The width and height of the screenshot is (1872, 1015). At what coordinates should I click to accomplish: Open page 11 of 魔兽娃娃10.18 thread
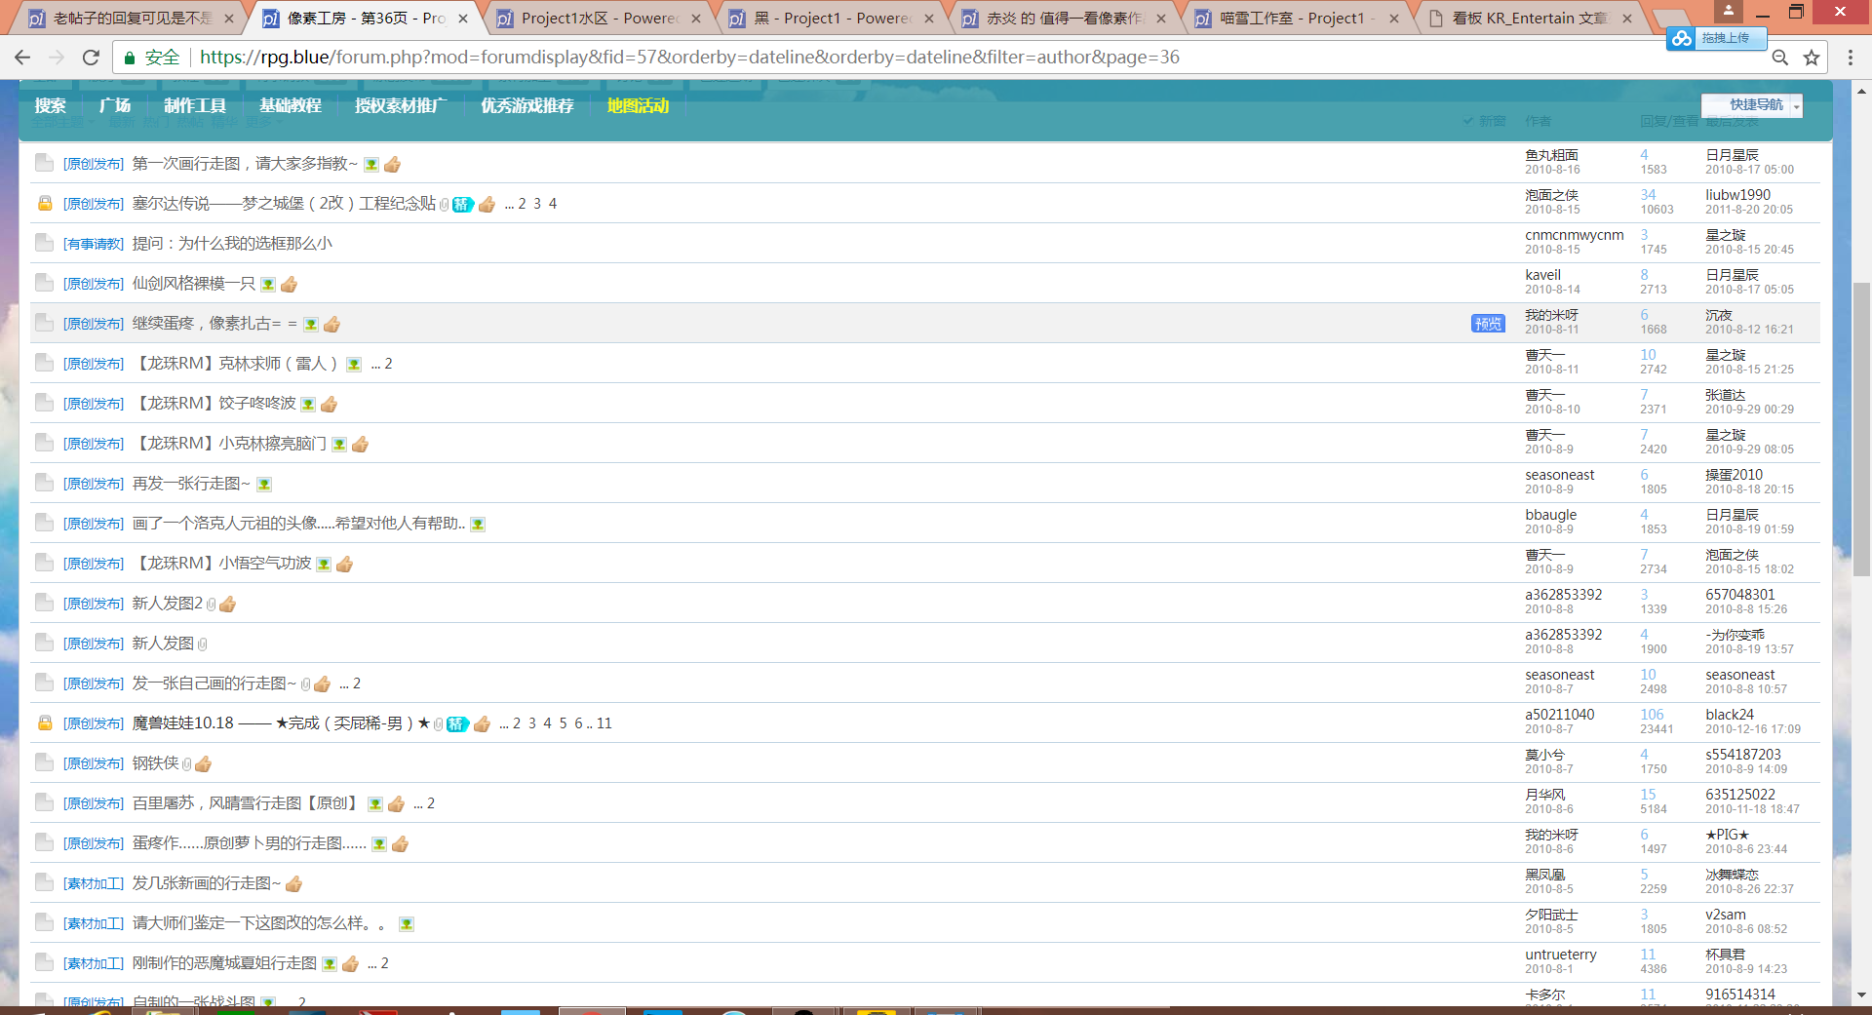[x=604, y=723]
